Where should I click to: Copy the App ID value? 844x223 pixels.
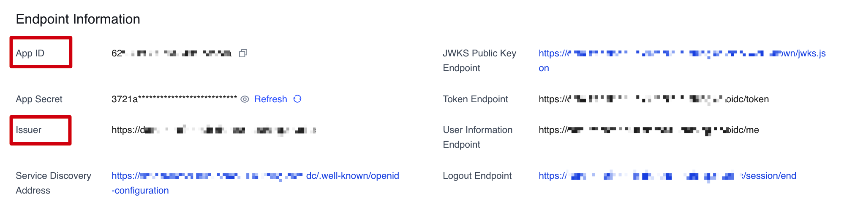[x=243, y=53]
